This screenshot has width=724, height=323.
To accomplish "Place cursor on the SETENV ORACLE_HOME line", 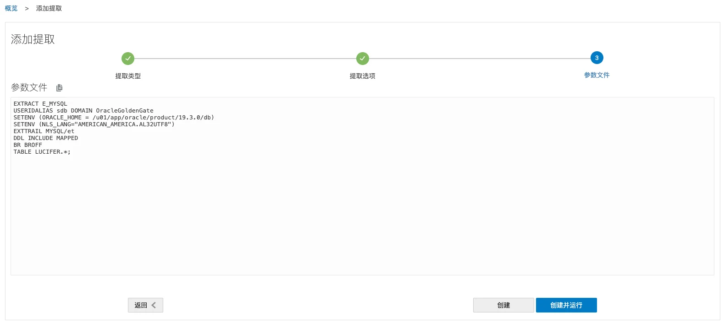I will 114,118.
